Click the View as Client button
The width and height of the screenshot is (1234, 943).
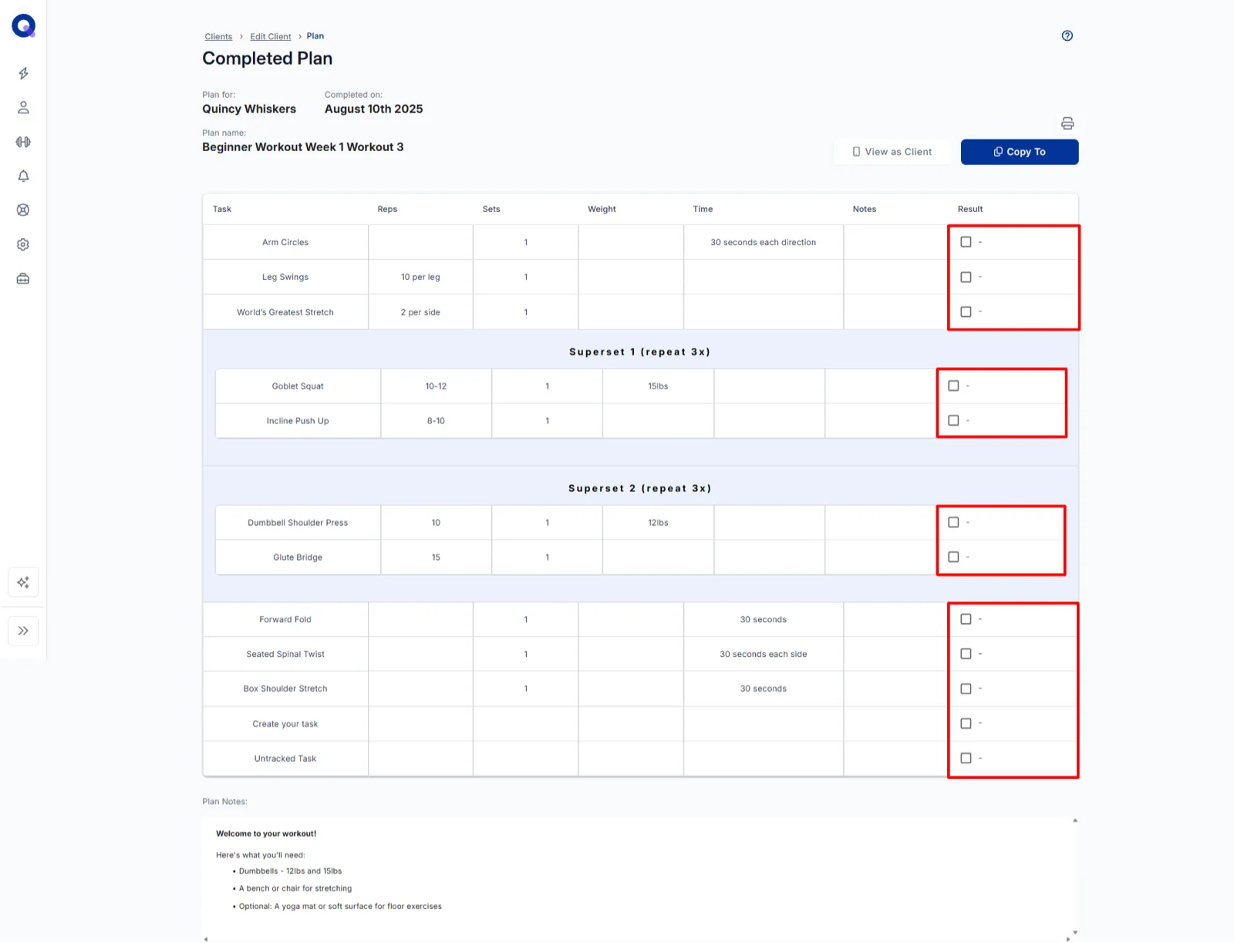tap(892, 152)
